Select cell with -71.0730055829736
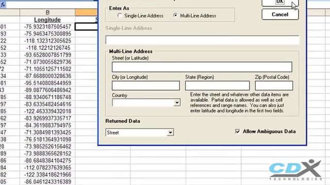 click(47, 62)
